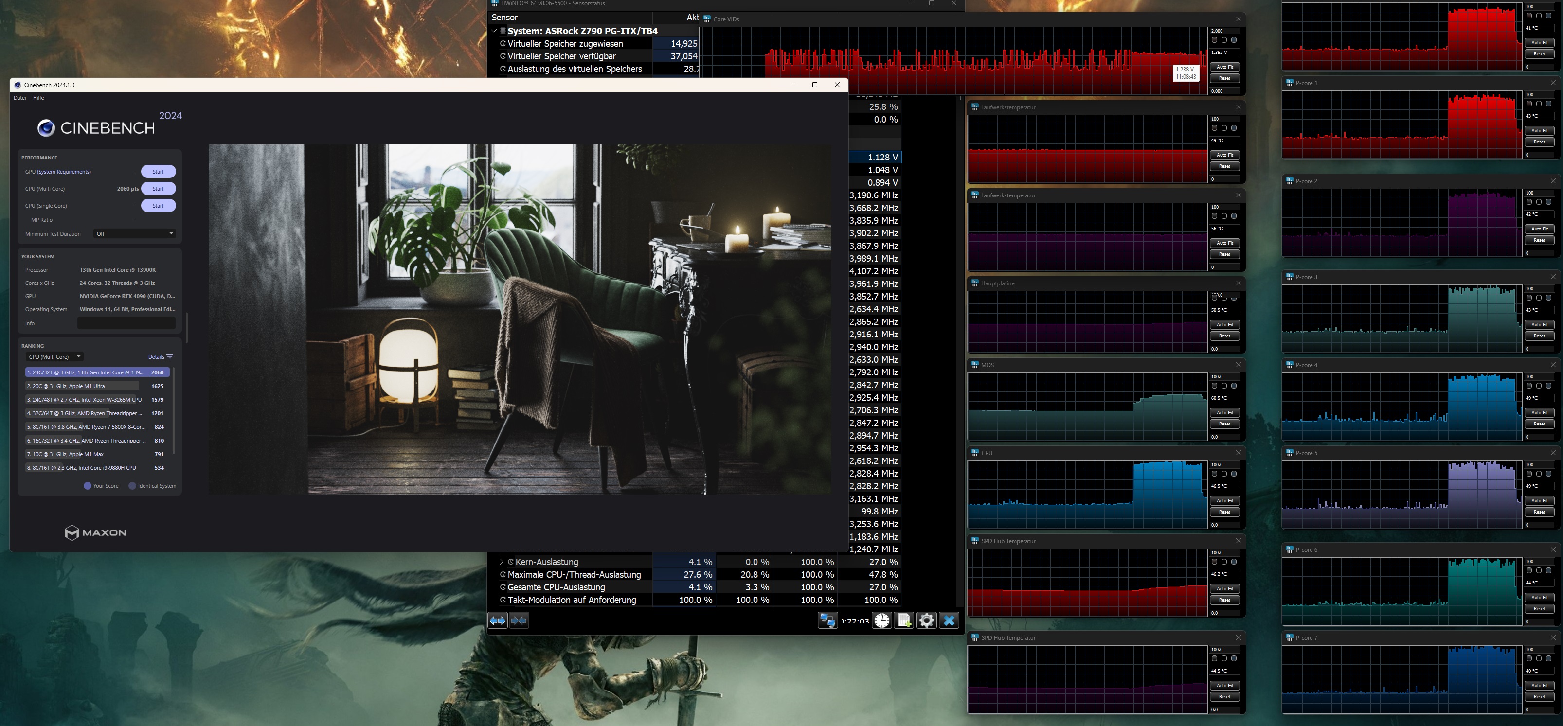Click the create-report icon next to the clock
Image resolution: width=1563 pixels, height=726 pixels.
904,620
